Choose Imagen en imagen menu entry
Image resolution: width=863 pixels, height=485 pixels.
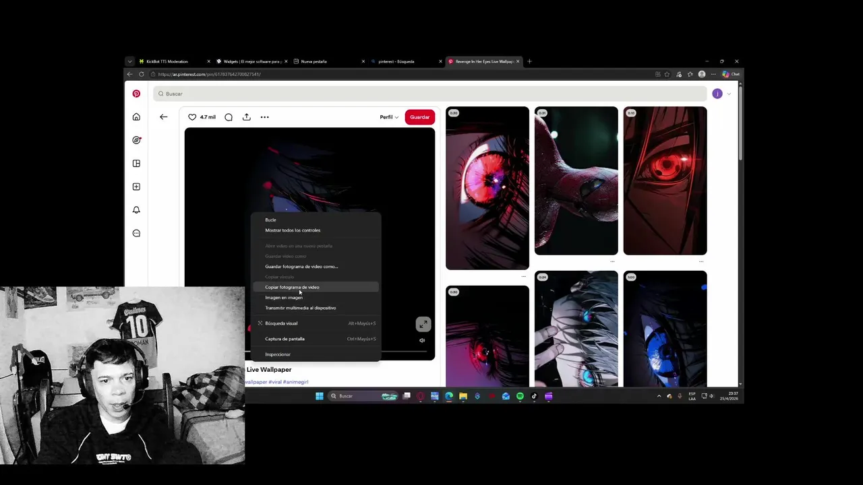click(x=316, y=298)
